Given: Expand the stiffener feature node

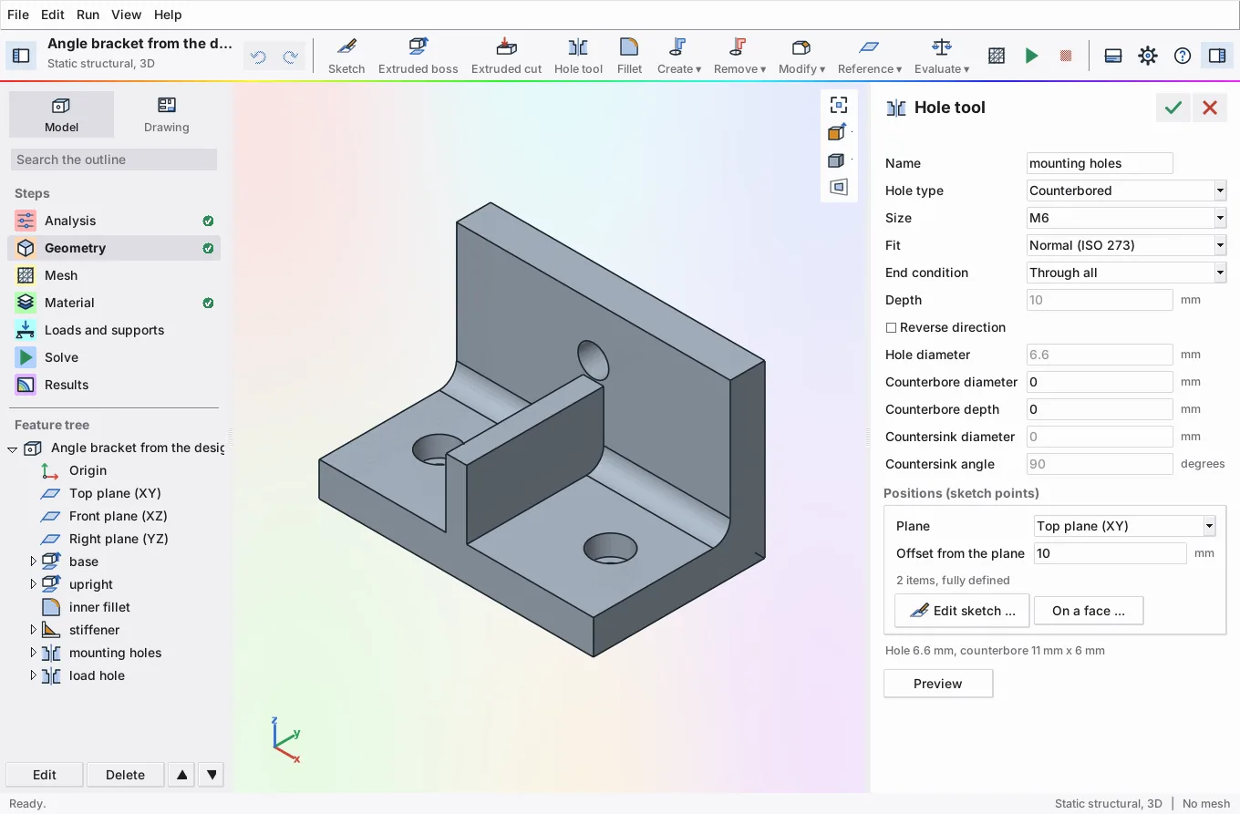Looking at the screenshot, I should [x=34, y=630].
